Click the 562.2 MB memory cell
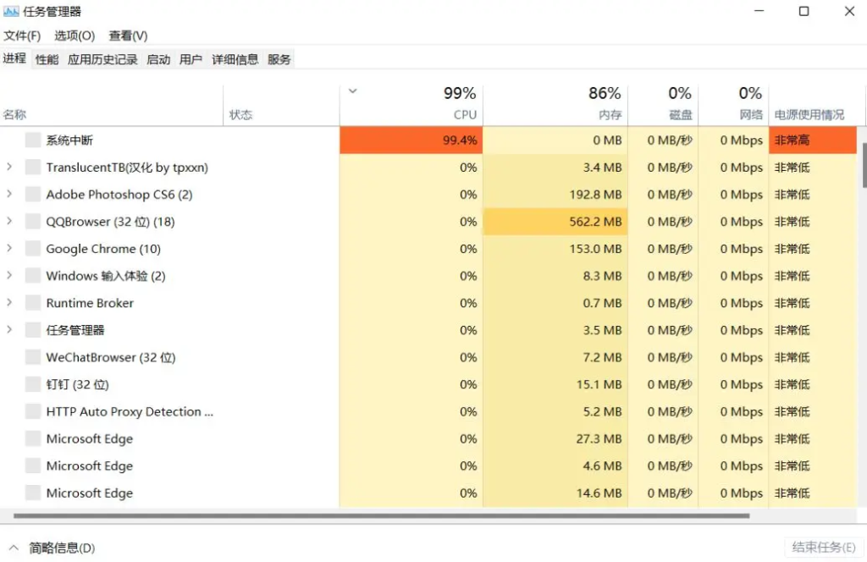Screen dimensions: 867x562 555,221
